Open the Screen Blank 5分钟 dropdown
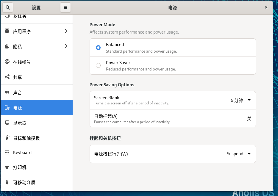This screenshot has height=196, width=278. (x=241, y=100)
